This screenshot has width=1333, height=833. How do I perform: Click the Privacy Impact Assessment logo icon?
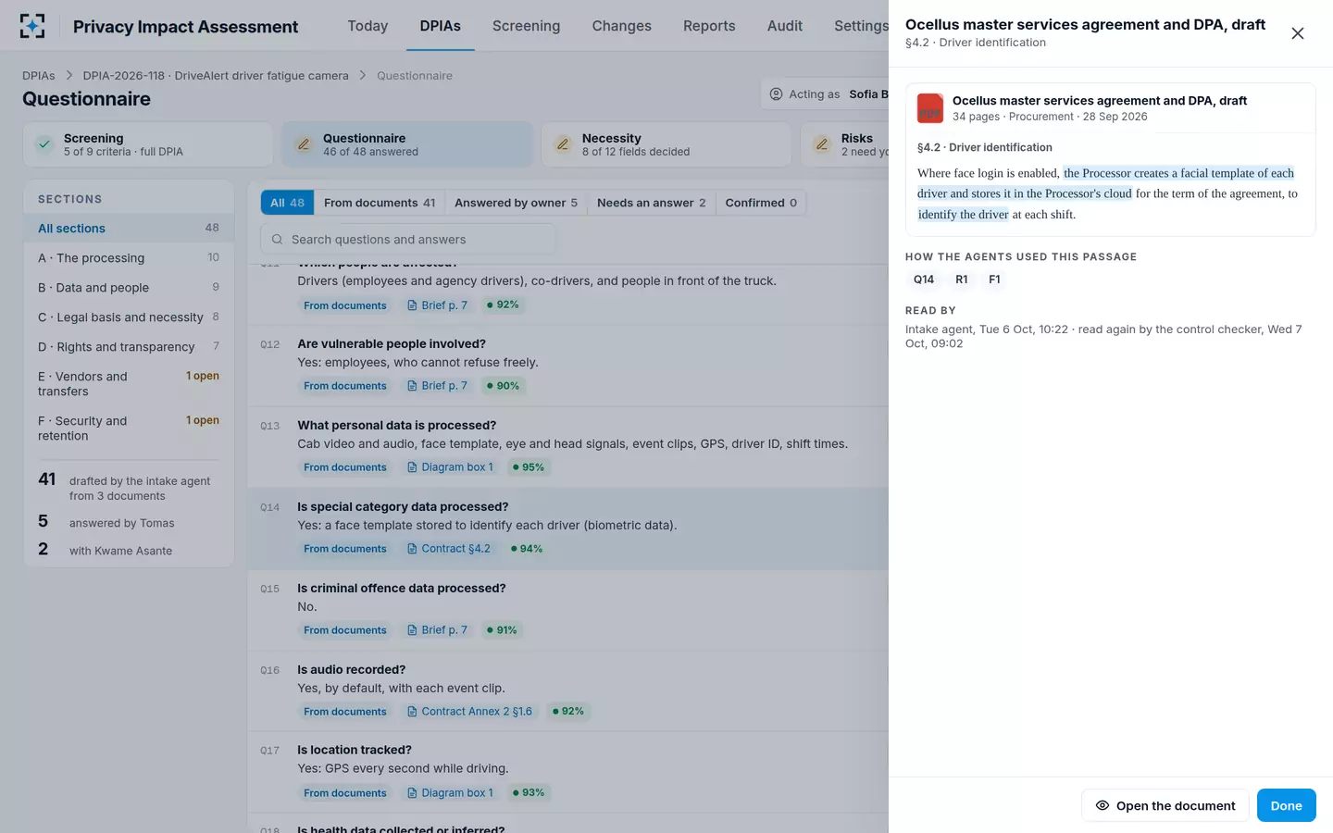(32, 26)
